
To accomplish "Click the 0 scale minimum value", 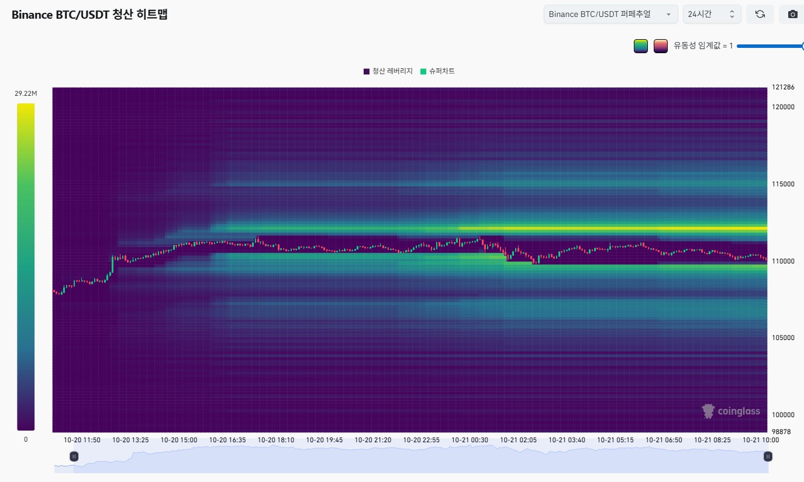I will click(26, 439).
